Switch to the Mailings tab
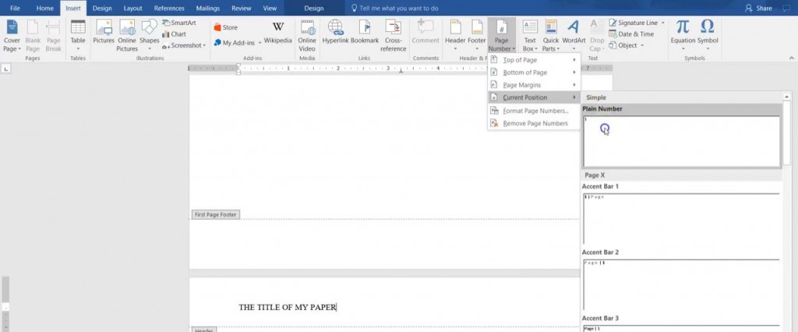The width and height of the screenshot is (798, 332). pos(207,8)
